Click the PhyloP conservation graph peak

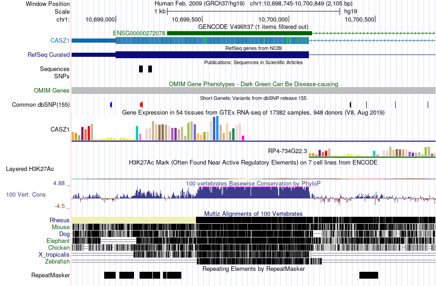(253, 192)
